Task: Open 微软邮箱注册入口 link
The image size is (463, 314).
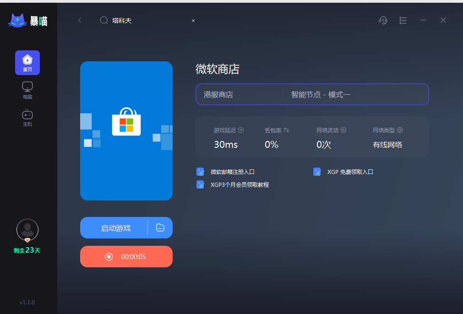Action: pos(232,172)
